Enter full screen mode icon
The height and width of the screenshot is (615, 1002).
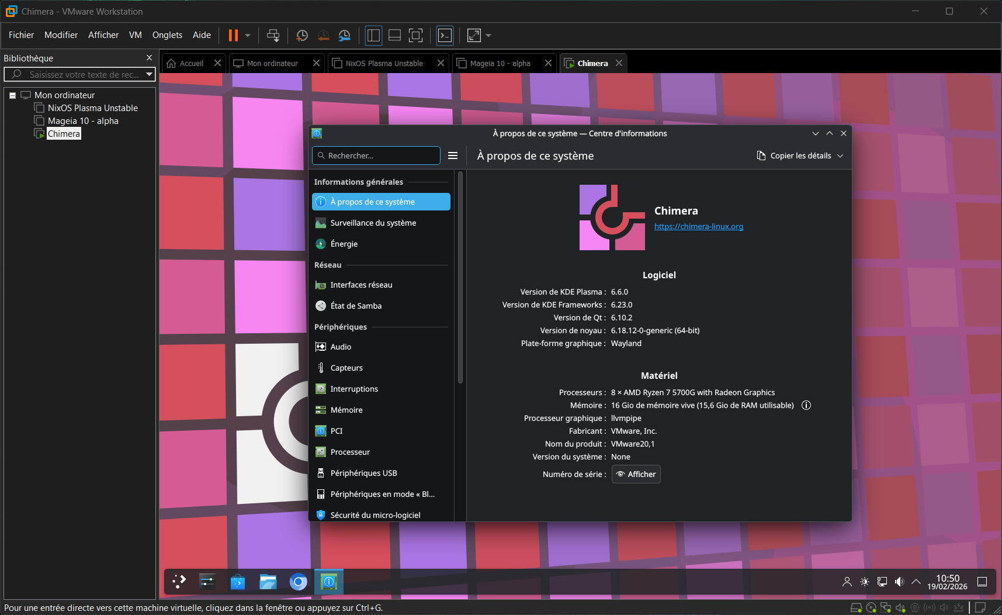coord(474,36)
